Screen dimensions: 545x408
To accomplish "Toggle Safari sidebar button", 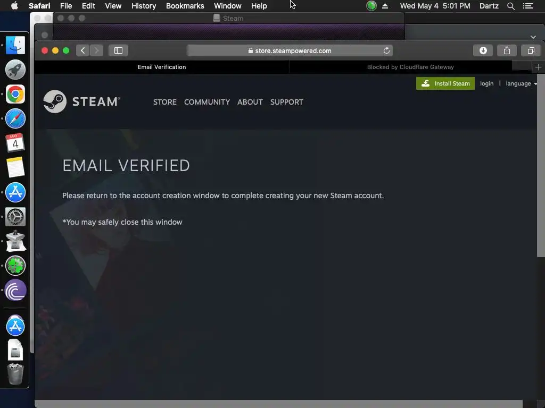I will click(x=118, y=50).
